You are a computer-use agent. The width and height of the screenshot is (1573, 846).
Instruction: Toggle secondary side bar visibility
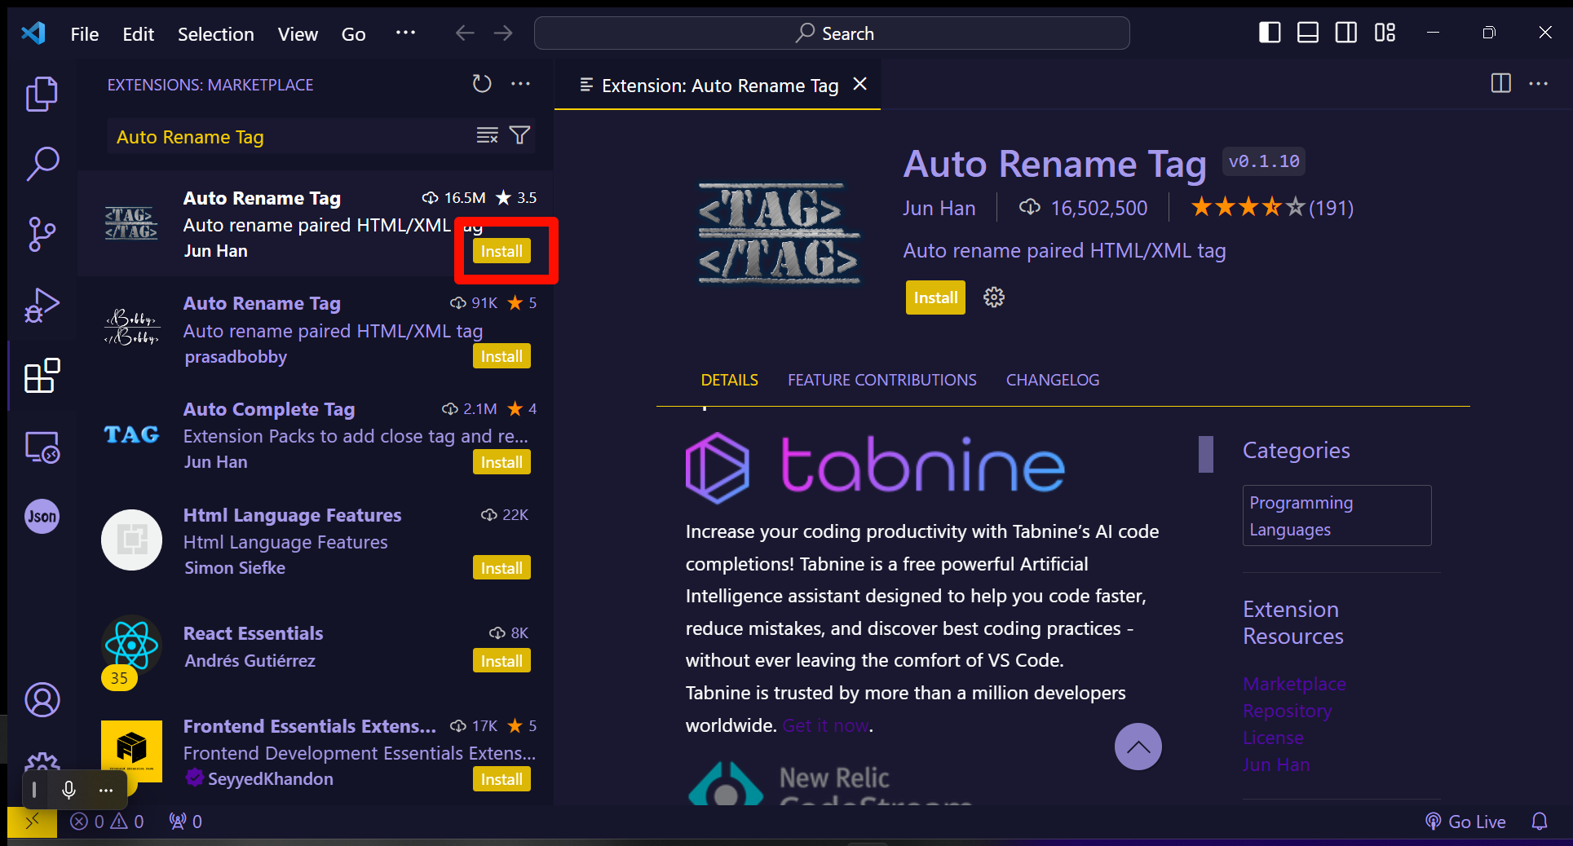(x=1346, y=33)
